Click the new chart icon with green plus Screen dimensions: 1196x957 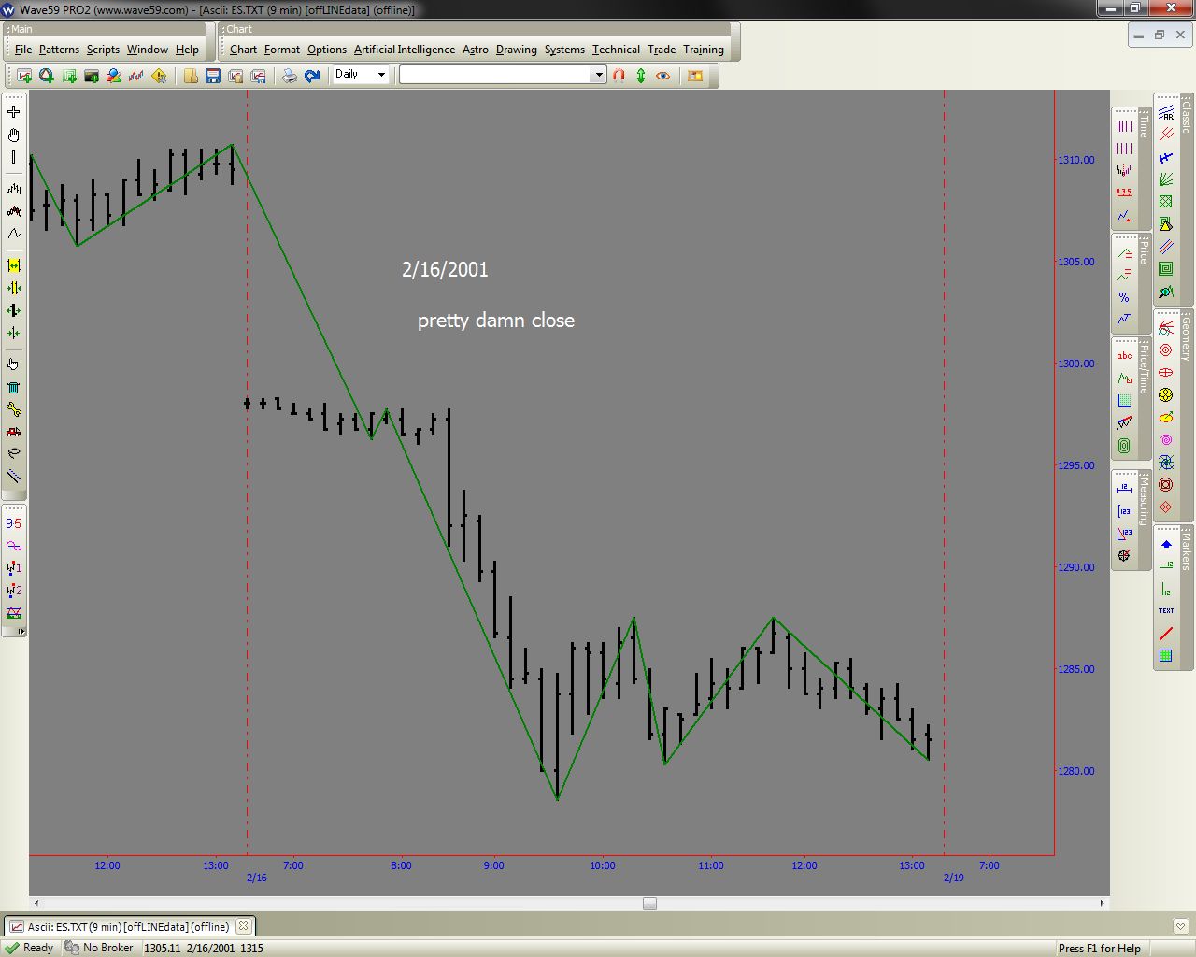(x=24, y=76)
